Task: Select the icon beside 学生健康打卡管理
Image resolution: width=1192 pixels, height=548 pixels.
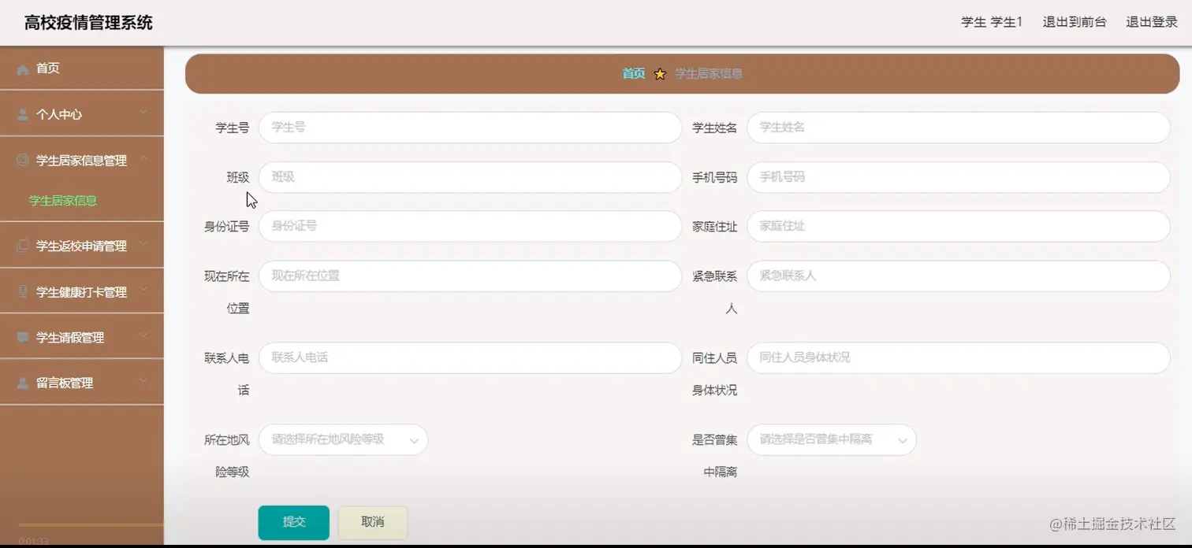Action: click(23, 291)
